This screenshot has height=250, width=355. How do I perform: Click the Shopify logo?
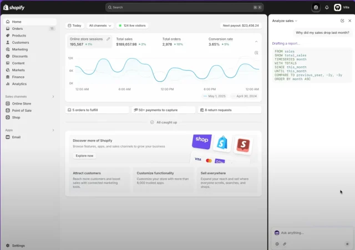[14, 7]
